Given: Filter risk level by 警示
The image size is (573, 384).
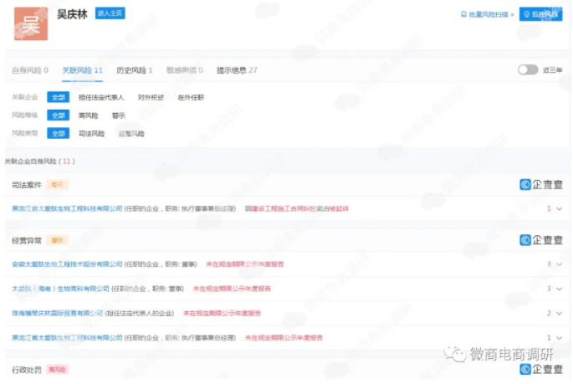Looking at the screenshot, I should (119, 115).
